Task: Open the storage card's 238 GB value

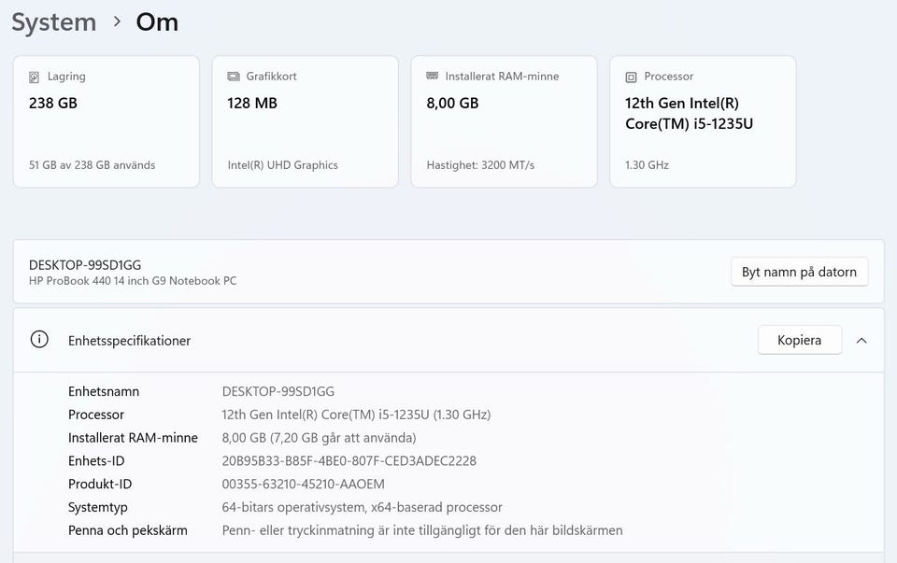Action: (53, 103)
